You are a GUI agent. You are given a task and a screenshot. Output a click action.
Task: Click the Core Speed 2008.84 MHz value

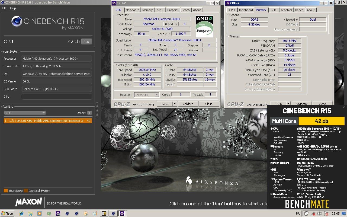147,70
